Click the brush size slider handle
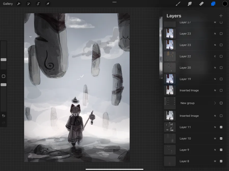The width and height of the screenshot is (229, 171). [4, 60]
